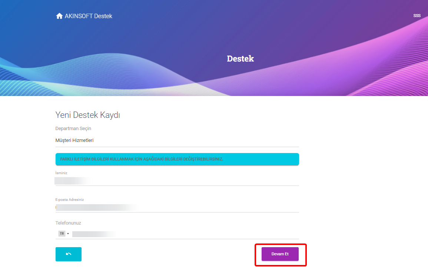Continue with the Devam Et button
428x272 pixels.
click(x=280, y=254)
